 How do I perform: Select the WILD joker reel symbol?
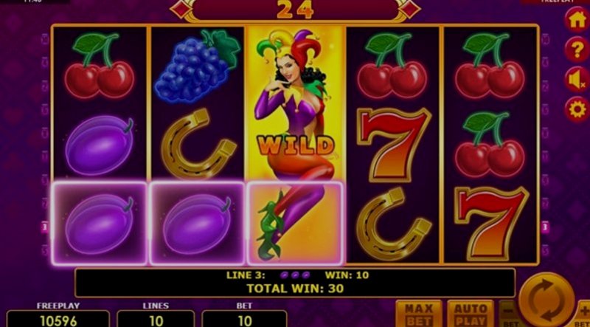click(296, 145)
